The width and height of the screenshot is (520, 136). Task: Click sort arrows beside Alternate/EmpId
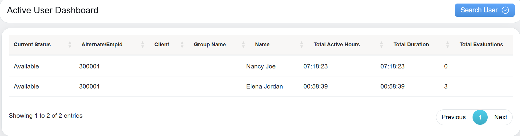(142, 45)
